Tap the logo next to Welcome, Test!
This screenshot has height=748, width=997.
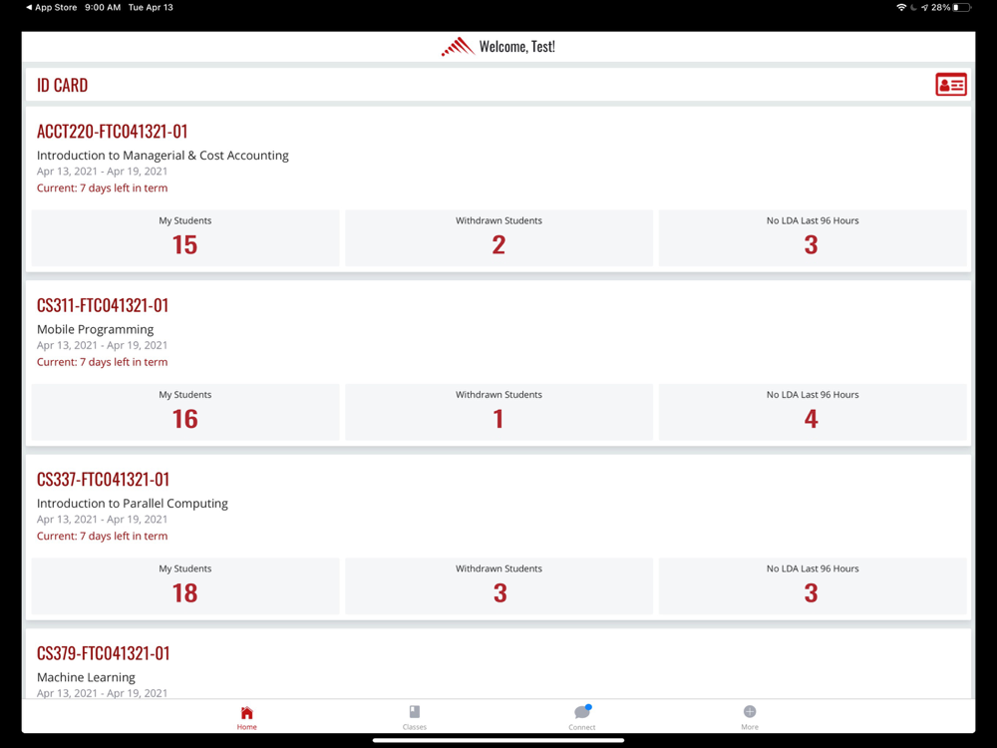(458, 47)
